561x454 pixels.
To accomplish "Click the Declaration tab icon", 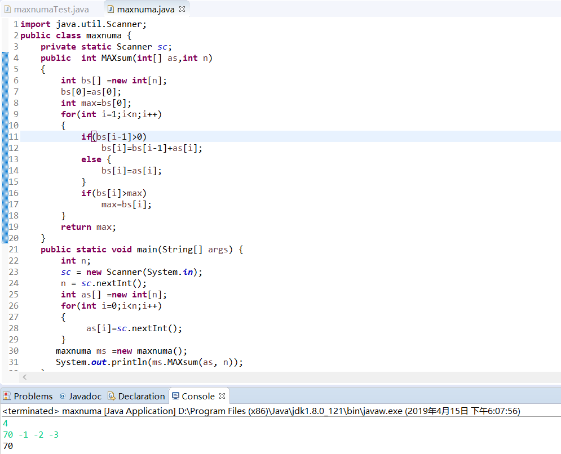I will [x=111, y=396].
